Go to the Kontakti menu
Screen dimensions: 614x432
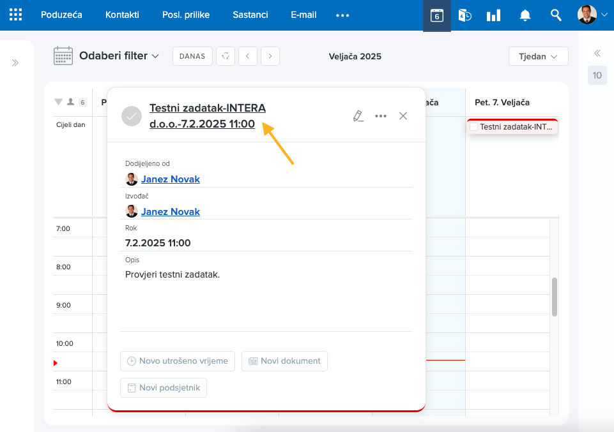coord(122,15)
